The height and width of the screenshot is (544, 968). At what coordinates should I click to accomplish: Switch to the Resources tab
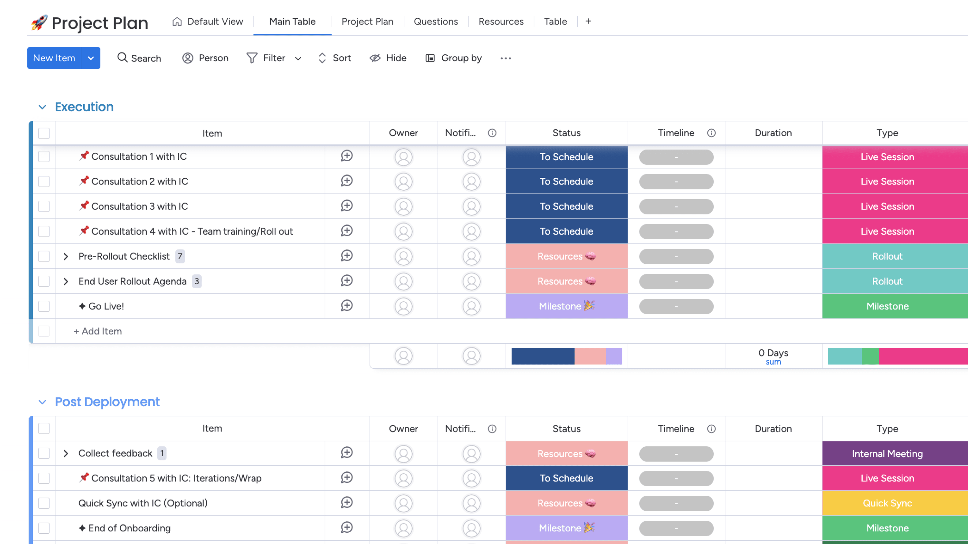pyautogui.click(x=501, y=21)
